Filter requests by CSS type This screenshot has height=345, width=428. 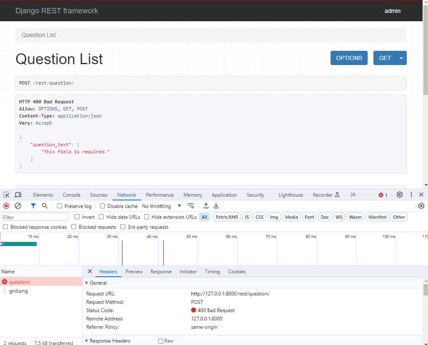click(x=259, y=217)
